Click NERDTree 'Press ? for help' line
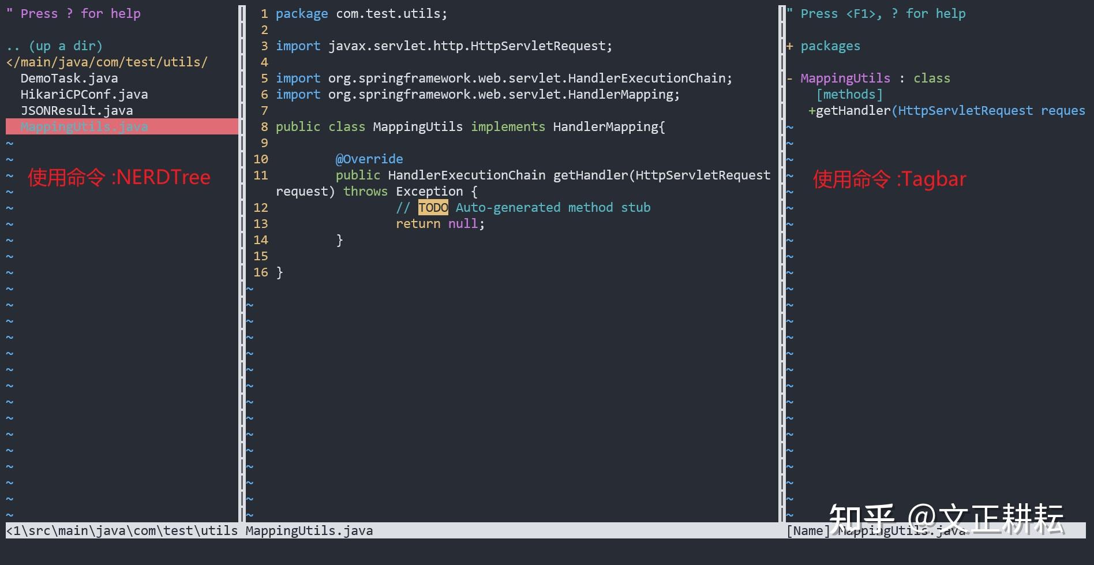The image size is (1094, 565). 73,13
